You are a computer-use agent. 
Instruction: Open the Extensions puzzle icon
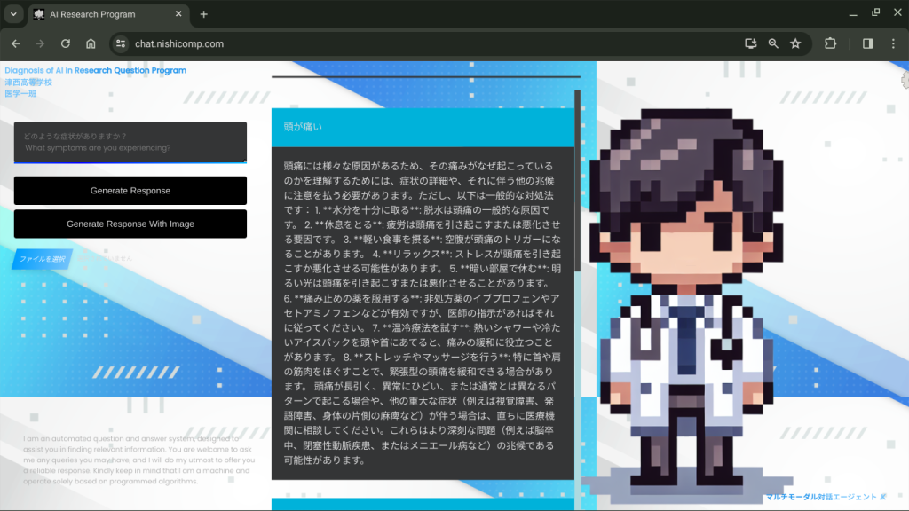pyautogui.click(x=831, y=43)
